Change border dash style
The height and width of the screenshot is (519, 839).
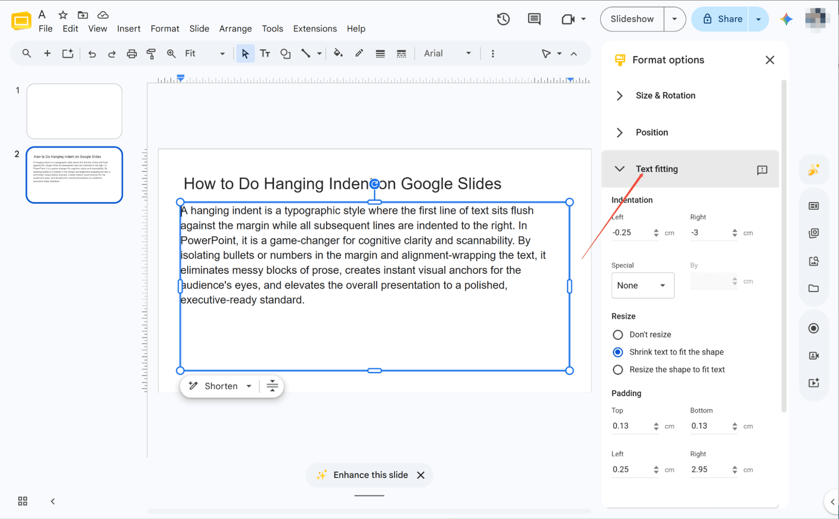tap(401, 53)
